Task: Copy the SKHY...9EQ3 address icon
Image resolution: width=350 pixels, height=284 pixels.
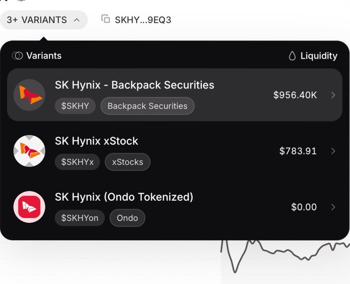Action: coord(106,19)
